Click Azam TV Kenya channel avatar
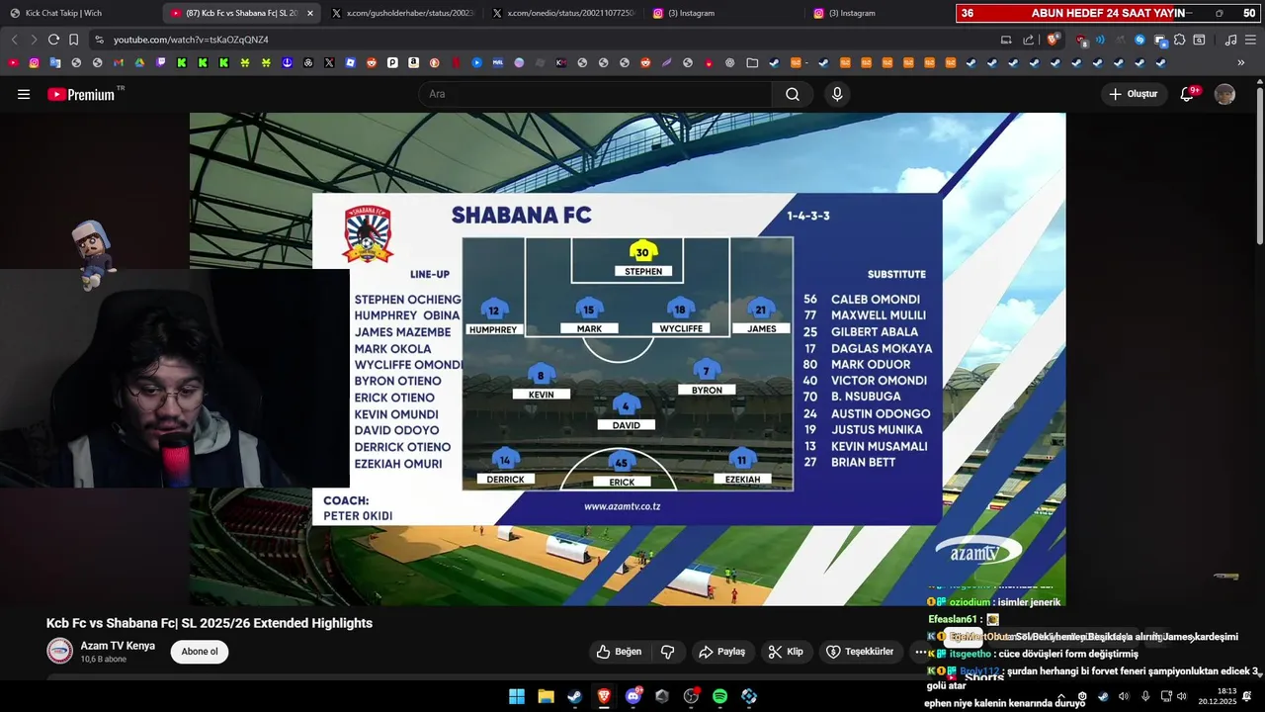The image size is (1265, 712). [60, 651]
